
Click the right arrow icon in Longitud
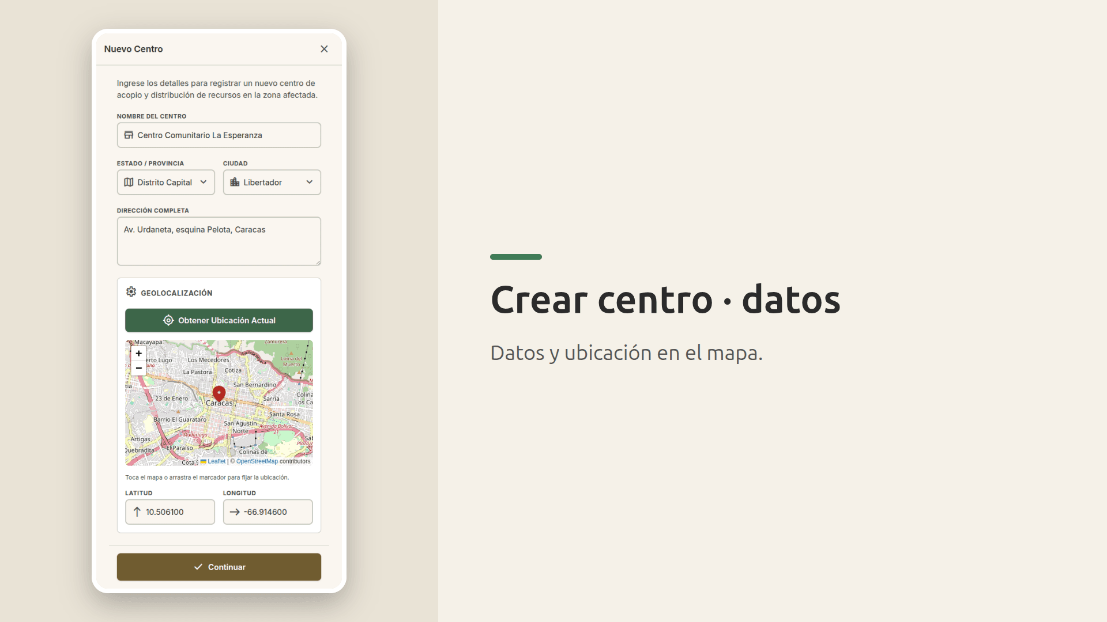click(235, 511)
